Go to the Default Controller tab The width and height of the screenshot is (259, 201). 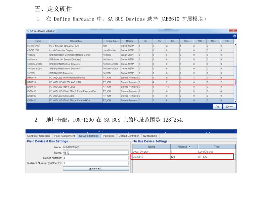point(128,136)
